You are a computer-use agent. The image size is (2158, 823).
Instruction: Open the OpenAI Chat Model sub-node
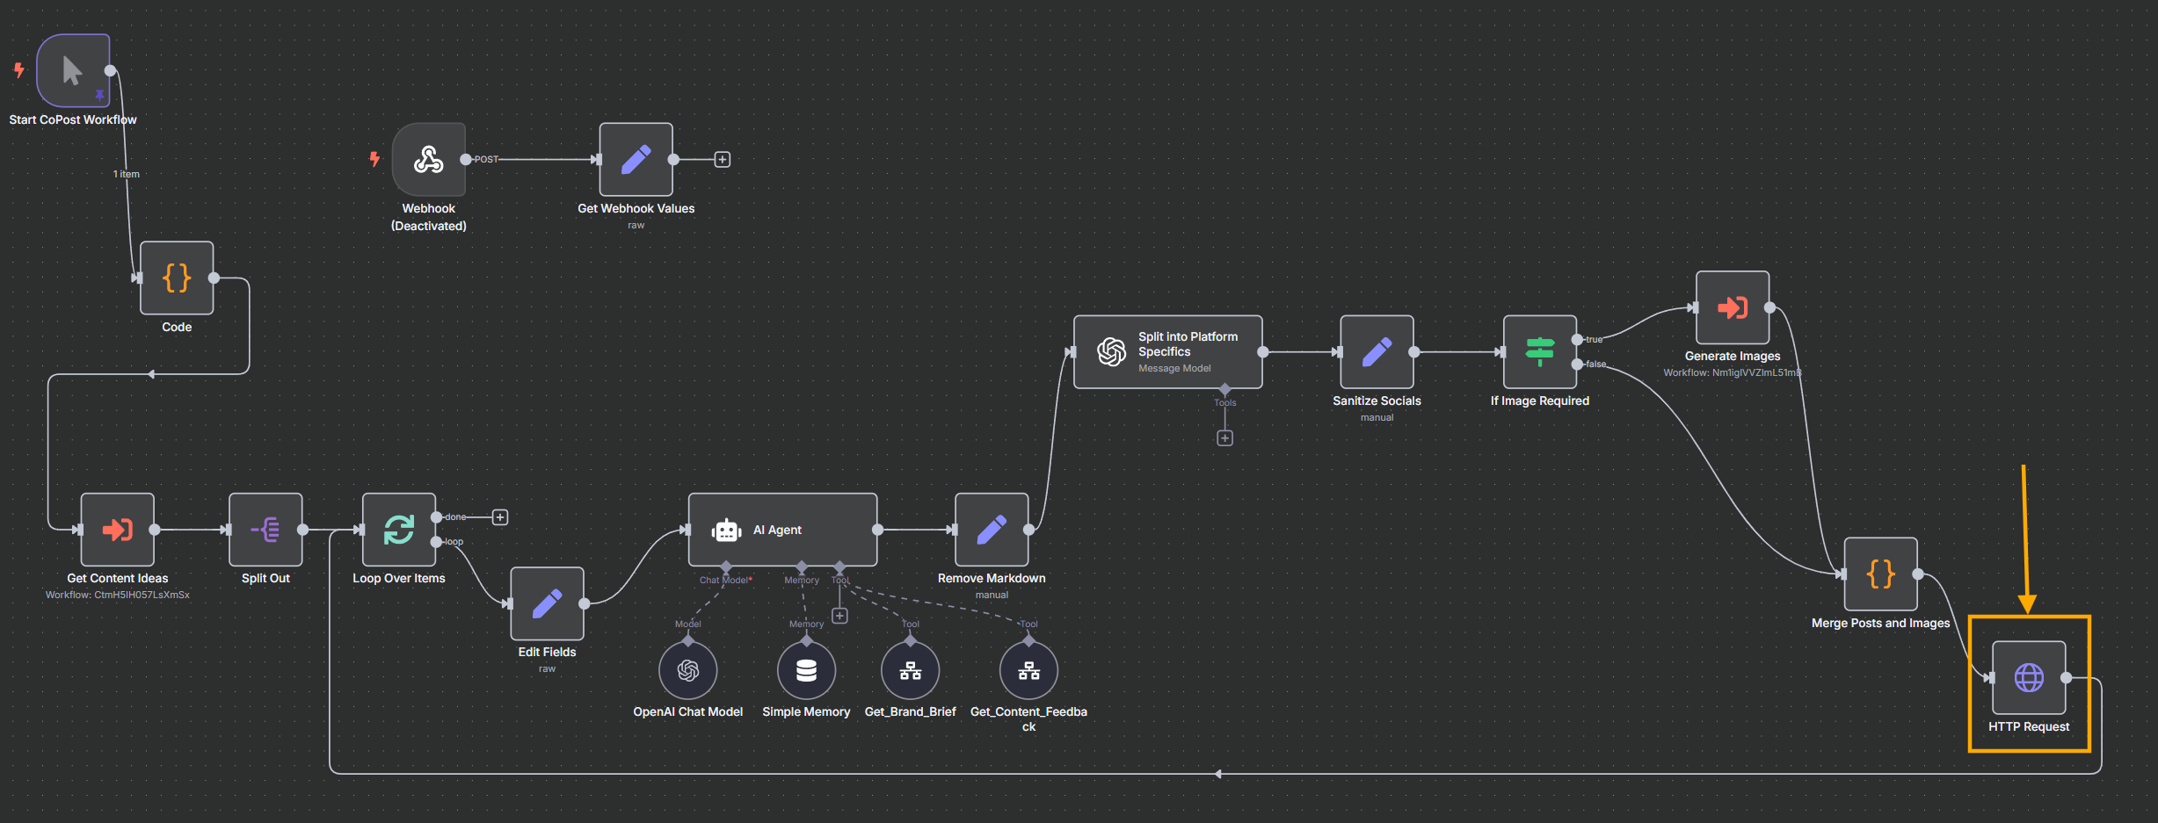point(688,670)
